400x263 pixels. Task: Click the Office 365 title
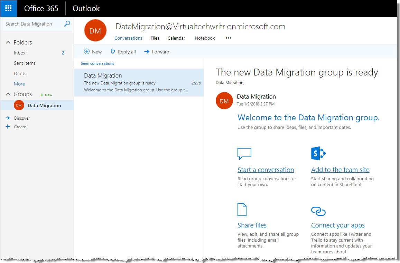coord(41,8)
